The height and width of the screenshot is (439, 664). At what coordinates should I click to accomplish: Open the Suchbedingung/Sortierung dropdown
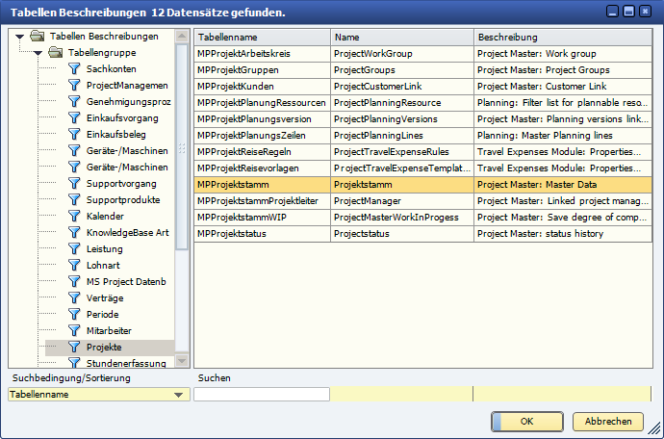pyautogui.click(x=178, y=395)
